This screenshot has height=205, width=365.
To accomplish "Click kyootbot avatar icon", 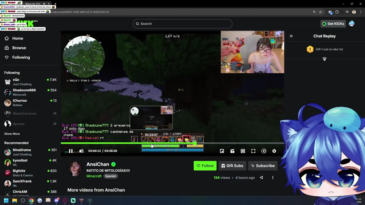I will tap(8, 163).
